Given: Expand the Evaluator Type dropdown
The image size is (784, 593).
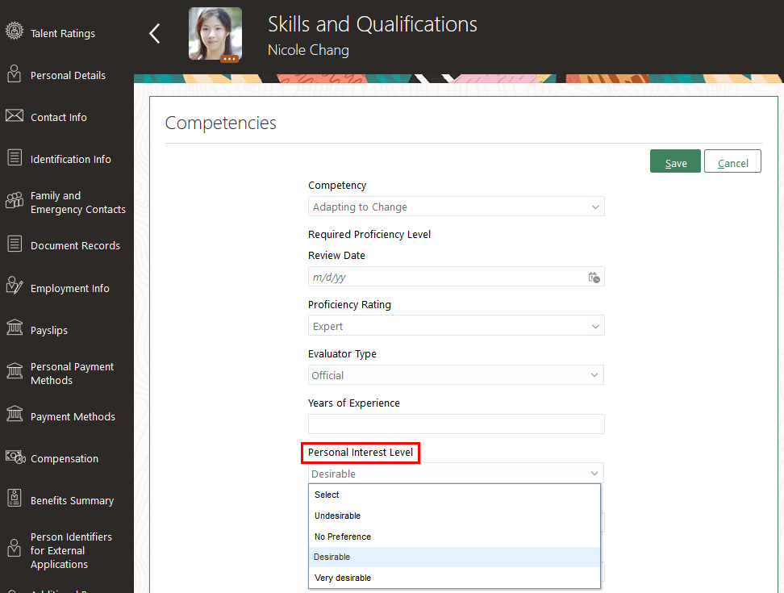Looking at the screenshot, I should pos(595,376).
